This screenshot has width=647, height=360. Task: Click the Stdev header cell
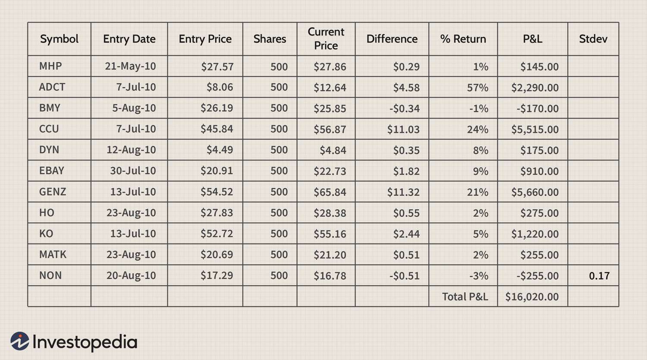coord(593,39)
